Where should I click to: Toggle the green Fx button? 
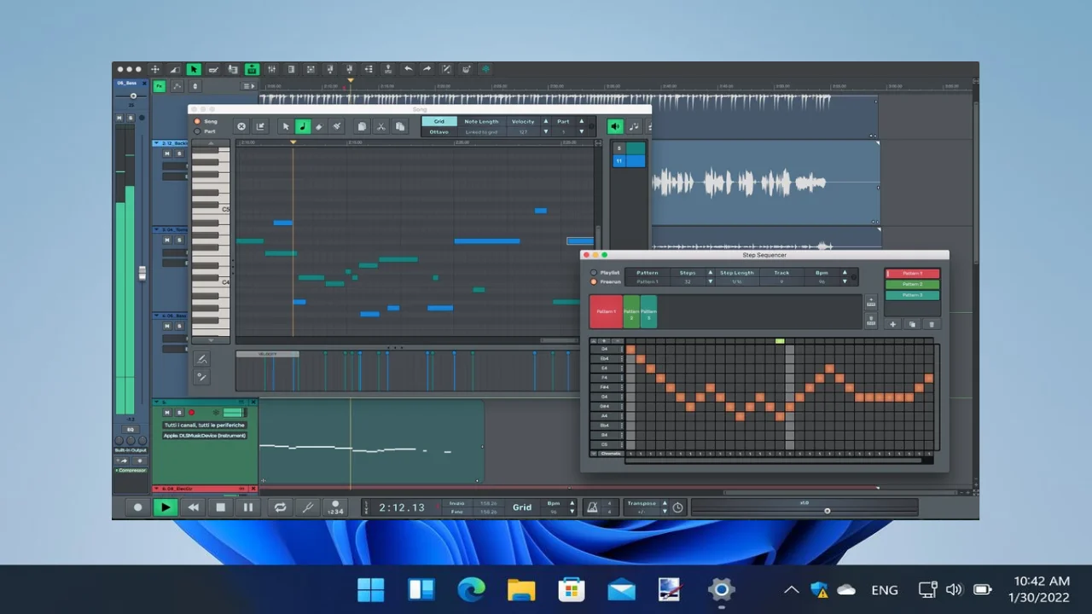point(159,86)
